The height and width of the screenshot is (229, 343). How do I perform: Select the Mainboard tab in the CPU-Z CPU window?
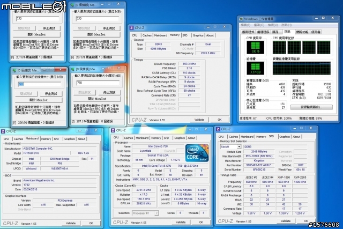(x=142, y=138)
